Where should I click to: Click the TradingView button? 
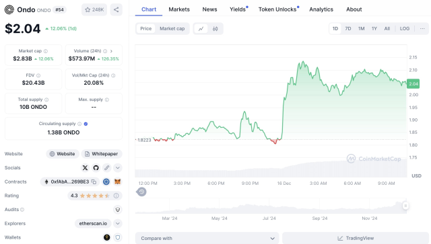(356, 238)
